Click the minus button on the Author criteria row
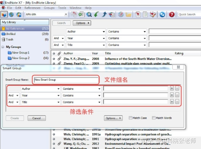This screenshot has height=149, width=201. [x=177, y=88]
